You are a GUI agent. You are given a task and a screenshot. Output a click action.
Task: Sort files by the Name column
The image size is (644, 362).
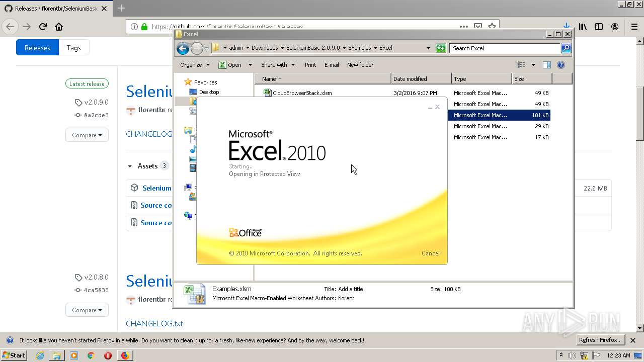(x=323, y=79)
